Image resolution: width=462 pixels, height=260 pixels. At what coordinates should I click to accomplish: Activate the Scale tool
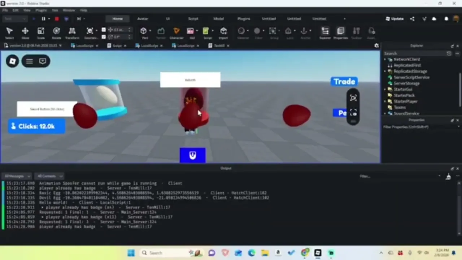pos(41,33)
